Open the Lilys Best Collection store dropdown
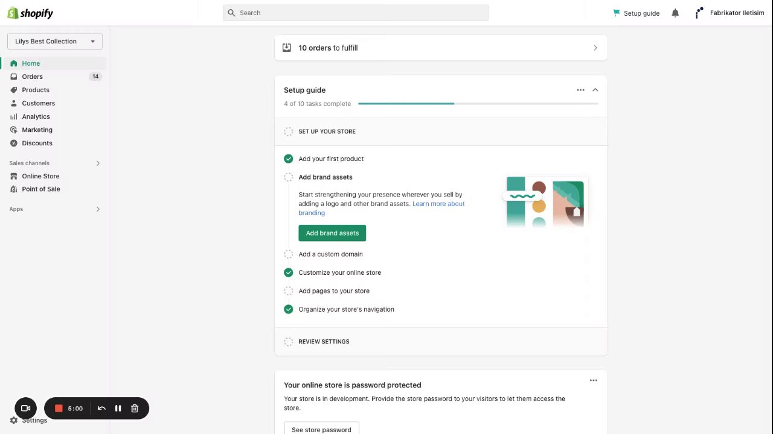The width and height of the screenshot is (773, 434). tap(55, 41)
